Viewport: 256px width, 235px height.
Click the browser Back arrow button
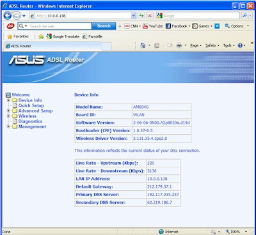(8, 16)
